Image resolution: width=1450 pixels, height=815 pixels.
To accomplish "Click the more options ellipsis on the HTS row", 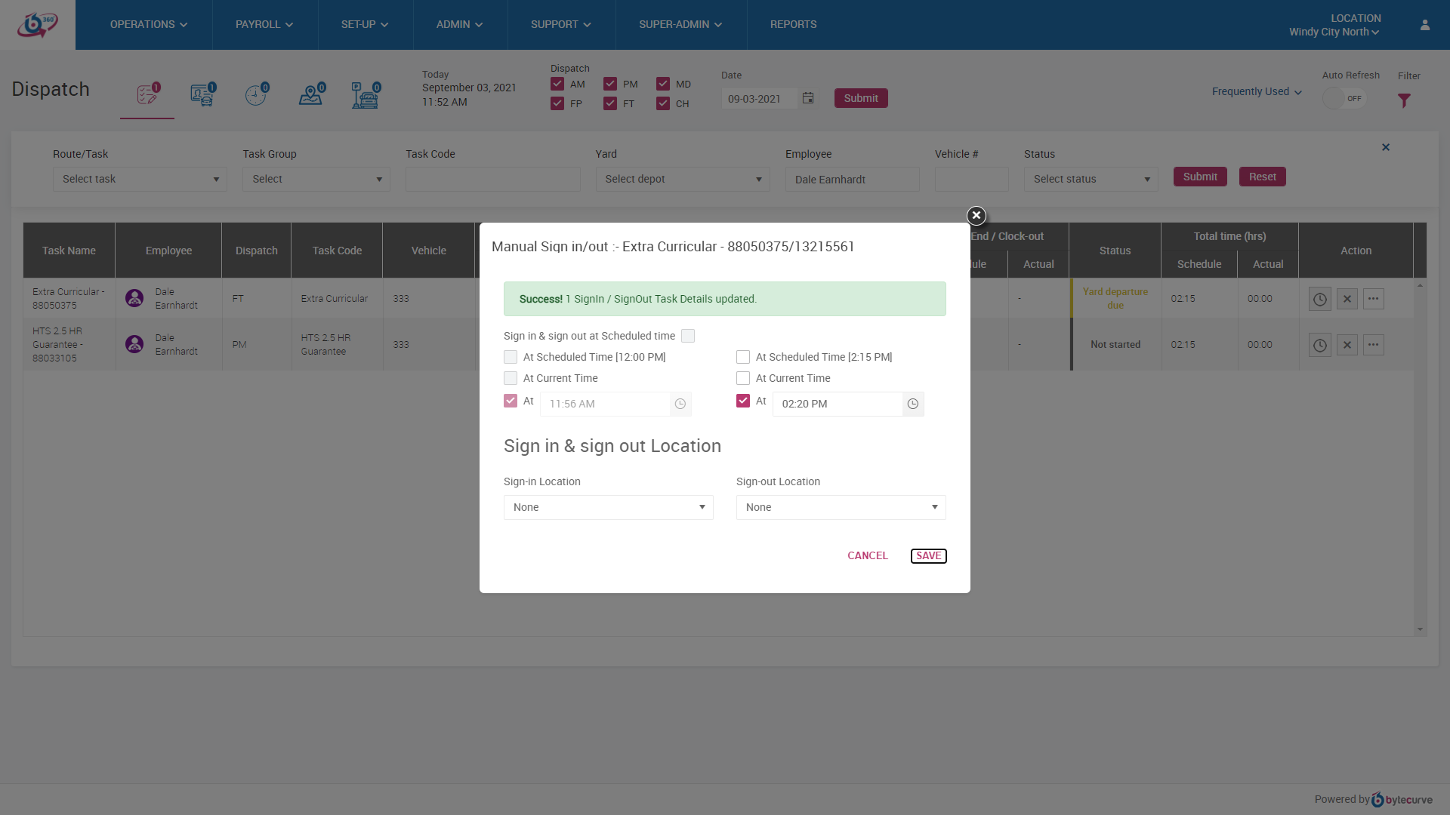I will [1374, 345].
